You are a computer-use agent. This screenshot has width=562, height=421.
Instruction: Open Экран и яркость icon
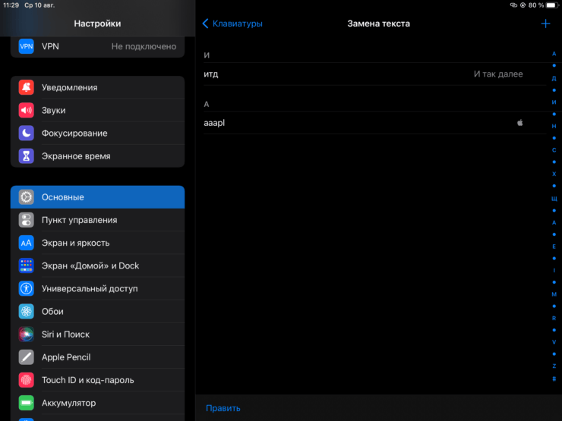click(x=27, y=243)
